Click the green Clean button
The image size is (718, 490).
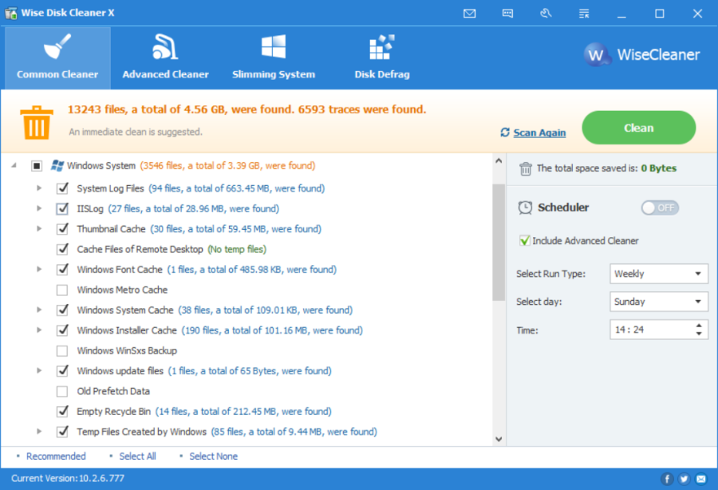[x=639, y=128]
